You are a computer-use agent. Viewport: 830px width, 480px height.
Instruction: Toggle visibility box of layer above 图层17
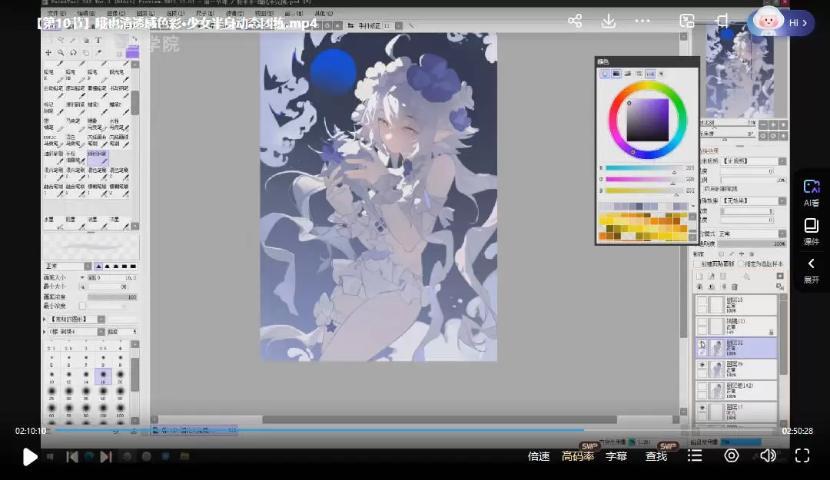pyautogui.click(x=702, y=387)
